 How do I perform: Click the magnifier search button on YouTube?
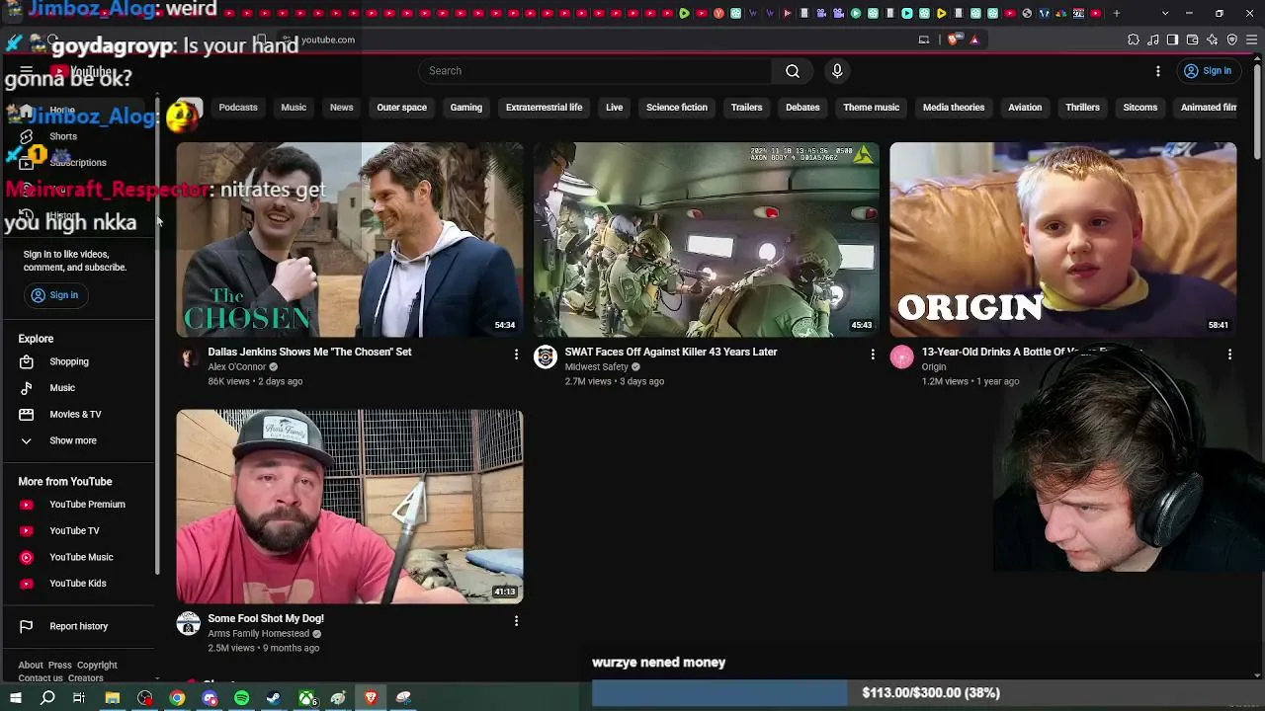[793, 71]
